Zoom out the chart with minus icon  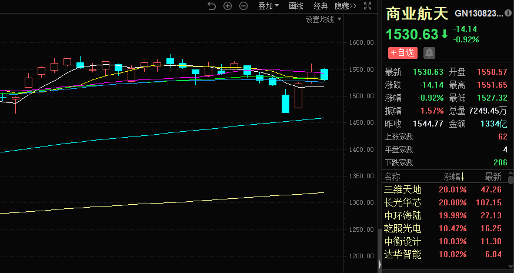[243, 6]
